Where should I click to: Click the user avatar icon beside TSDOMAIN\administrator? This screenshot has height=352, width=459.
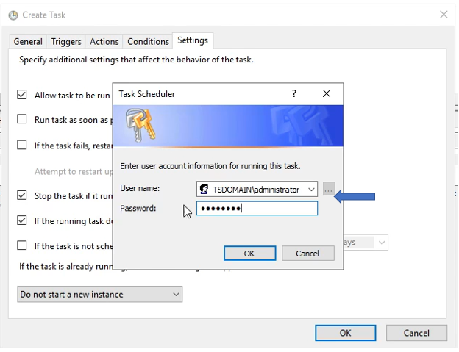pos(204,189)
